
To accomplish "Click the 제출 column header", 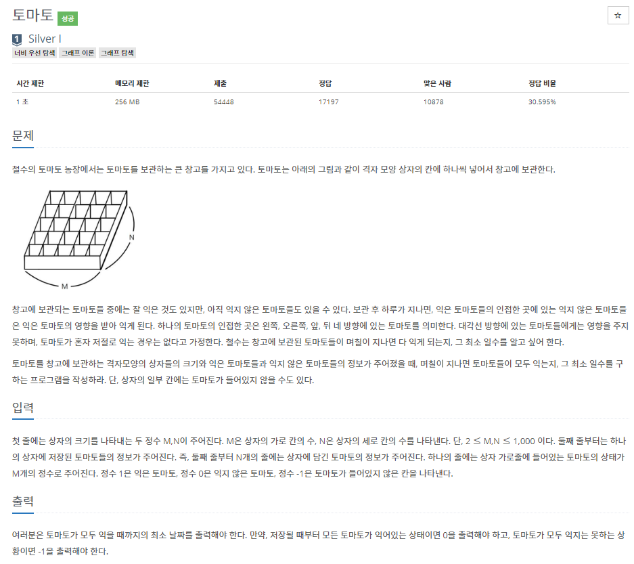I will 221,83.
